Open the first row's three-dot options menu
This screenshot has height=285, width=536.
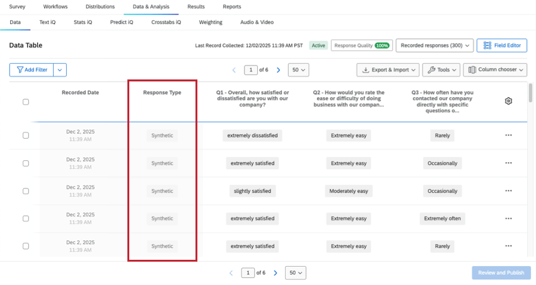(x=508, y=136)
